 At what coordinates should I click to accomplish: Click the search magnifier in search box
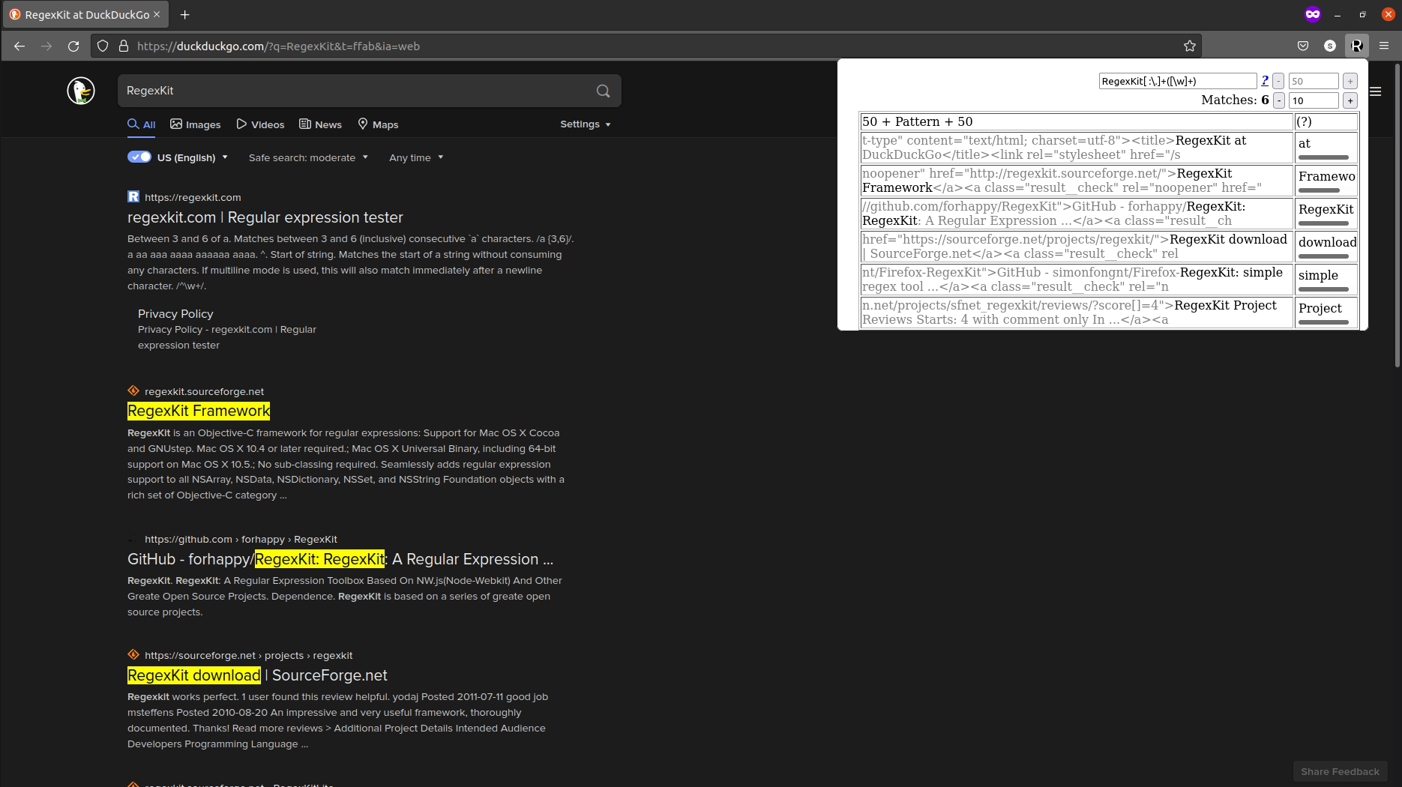[603, 91]
